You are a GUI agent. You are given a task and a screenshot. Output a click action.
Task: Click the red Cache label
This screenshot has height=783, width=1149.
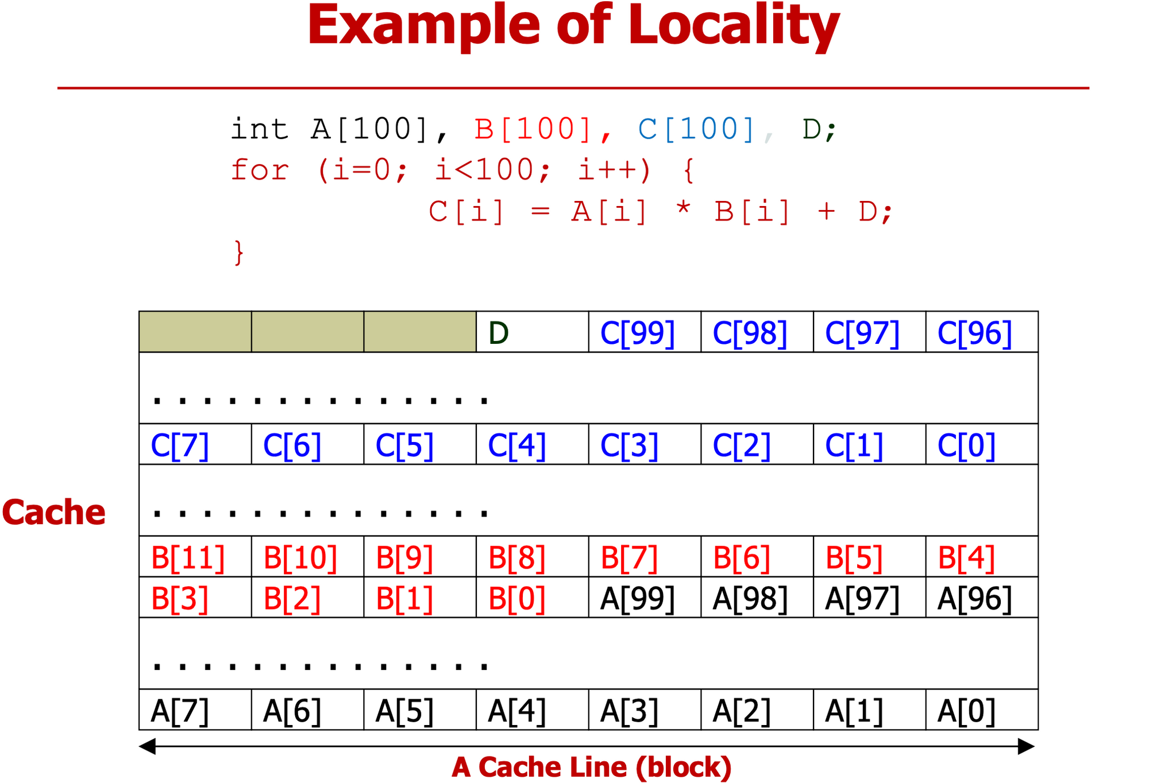(x=53, y=512)
